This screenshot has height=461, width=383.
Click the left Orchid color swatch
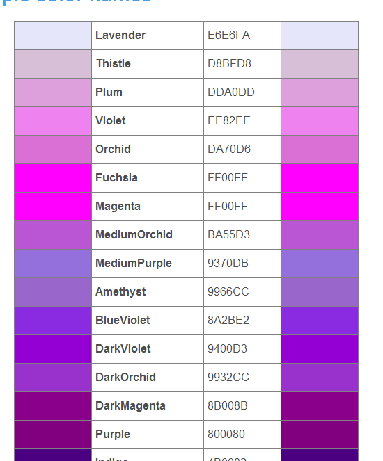(53, 149)
